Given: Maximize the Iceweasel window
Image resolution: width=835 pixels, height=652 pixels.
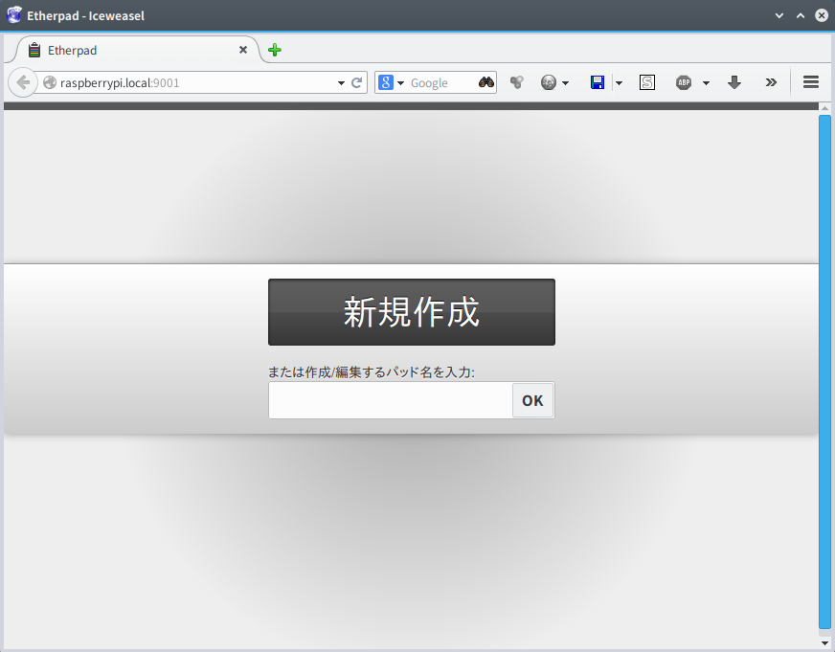Looking at the screenshot, I should click(x=801, y=15).
